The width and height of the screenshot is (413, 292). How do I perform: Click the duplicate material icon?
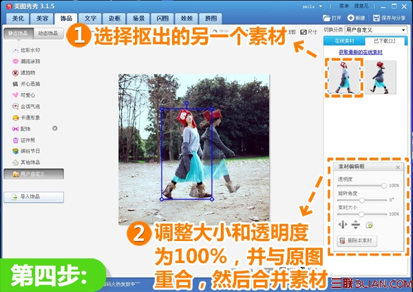click(x=369, y=225)
